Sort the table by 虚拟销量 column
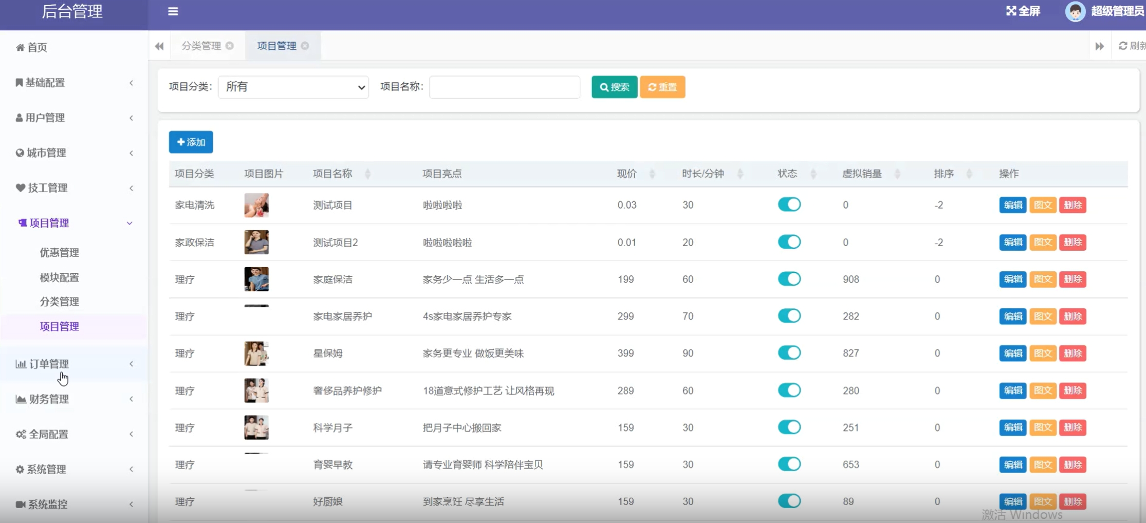The image size is (1146, 523). 897,174
